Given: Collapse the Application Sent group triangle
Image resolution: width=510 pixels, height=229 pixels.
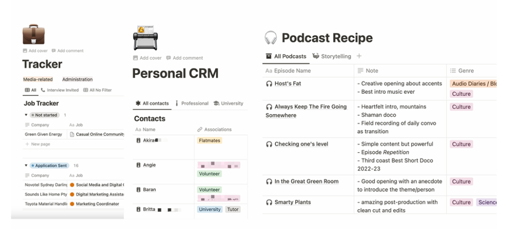Looking at the screenshot, I should [26, 165].
